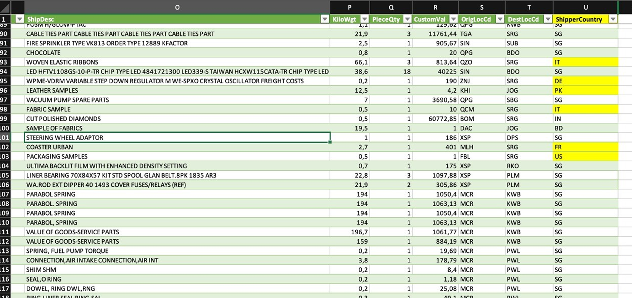Select column O header
Screen dimensions: 632x298
pos(177,7)
